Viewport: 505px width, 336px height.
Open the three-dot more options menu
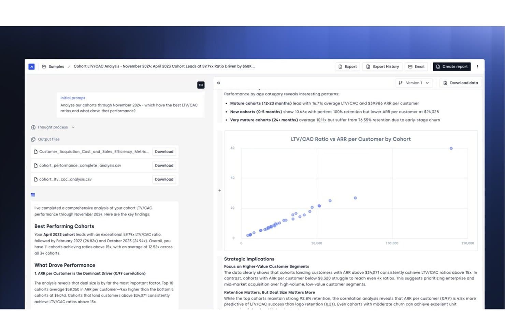pyautogui.click(x=477, y=67)
